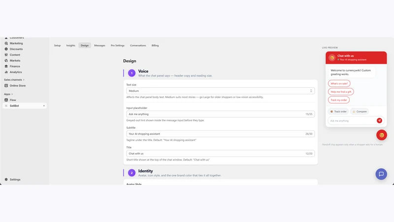Viewport: 394px width, 222px height.
Task: Click the Input placeholder field
Action: (220, 114)
